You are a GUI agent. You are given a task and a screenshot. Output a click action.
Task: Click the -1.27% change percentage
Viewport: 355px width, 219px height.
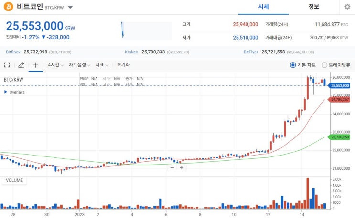(x=31, y=37)
